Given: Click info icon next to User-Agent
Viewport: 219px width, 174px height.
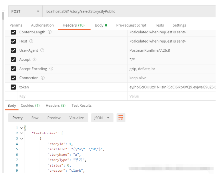Looking at the screenshot, I should (x=42, y=50).
